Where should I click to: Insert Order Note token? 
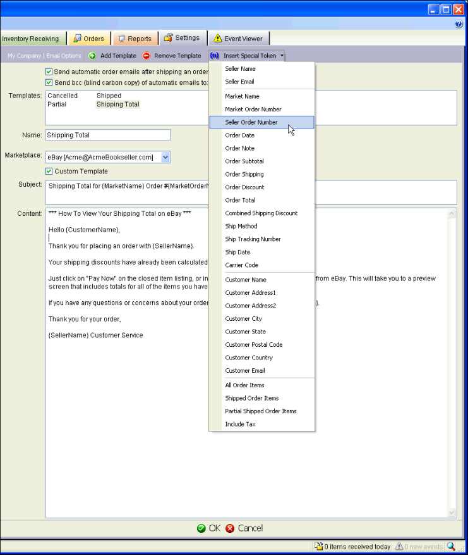pyautogui.click(x=261, y=148)
